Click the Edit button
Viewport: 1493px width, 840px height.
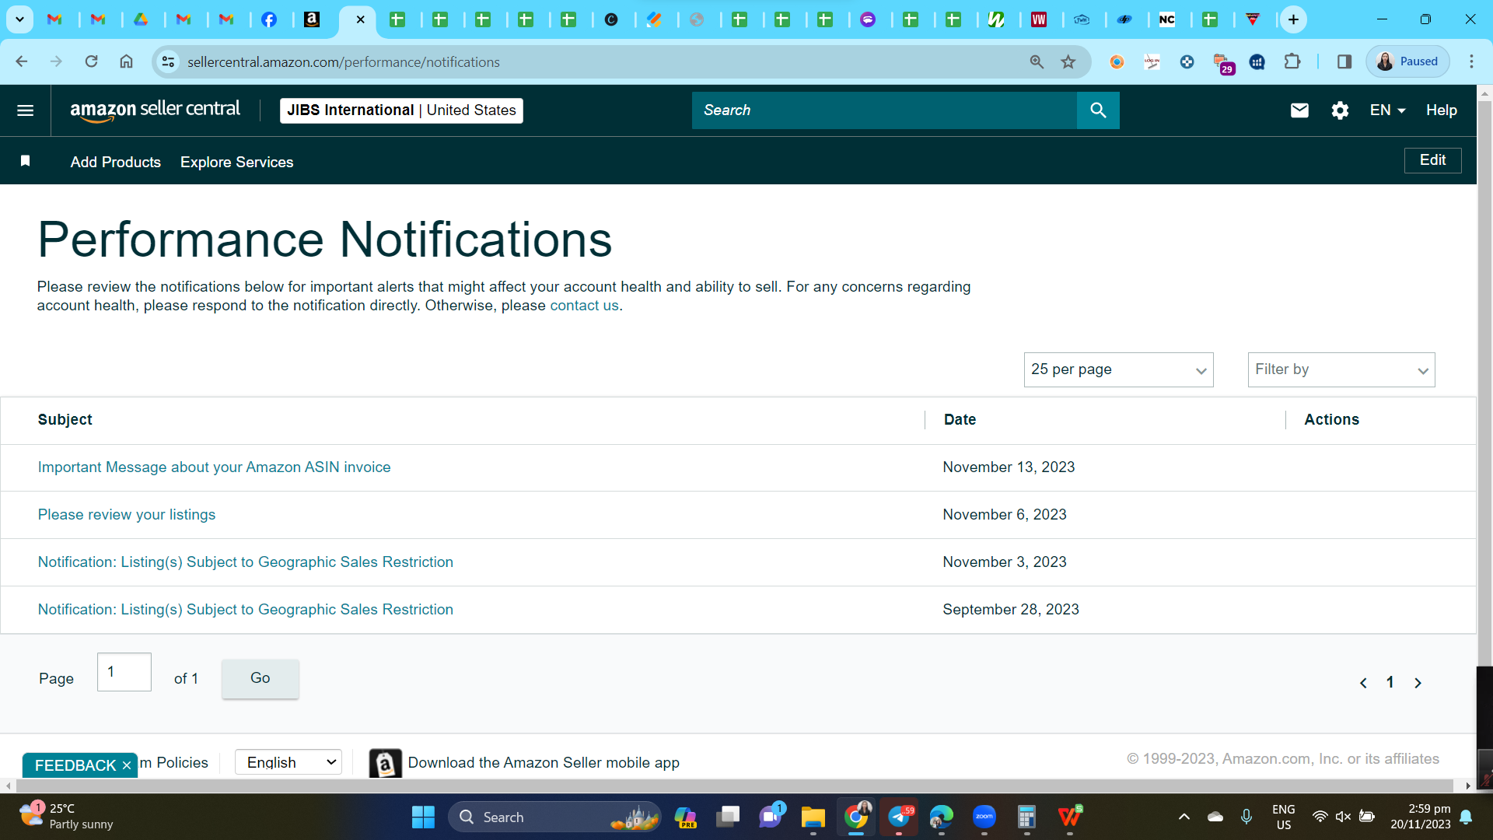click(x=1432, y=160)
